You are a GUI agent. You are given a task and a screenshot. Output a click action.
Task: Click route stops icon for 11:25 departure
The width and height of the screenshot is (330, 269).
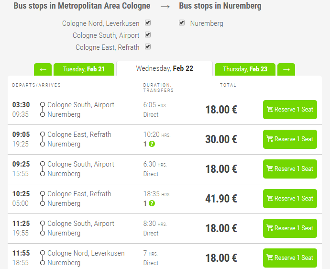pyautogui.click(x=43, y=228)
